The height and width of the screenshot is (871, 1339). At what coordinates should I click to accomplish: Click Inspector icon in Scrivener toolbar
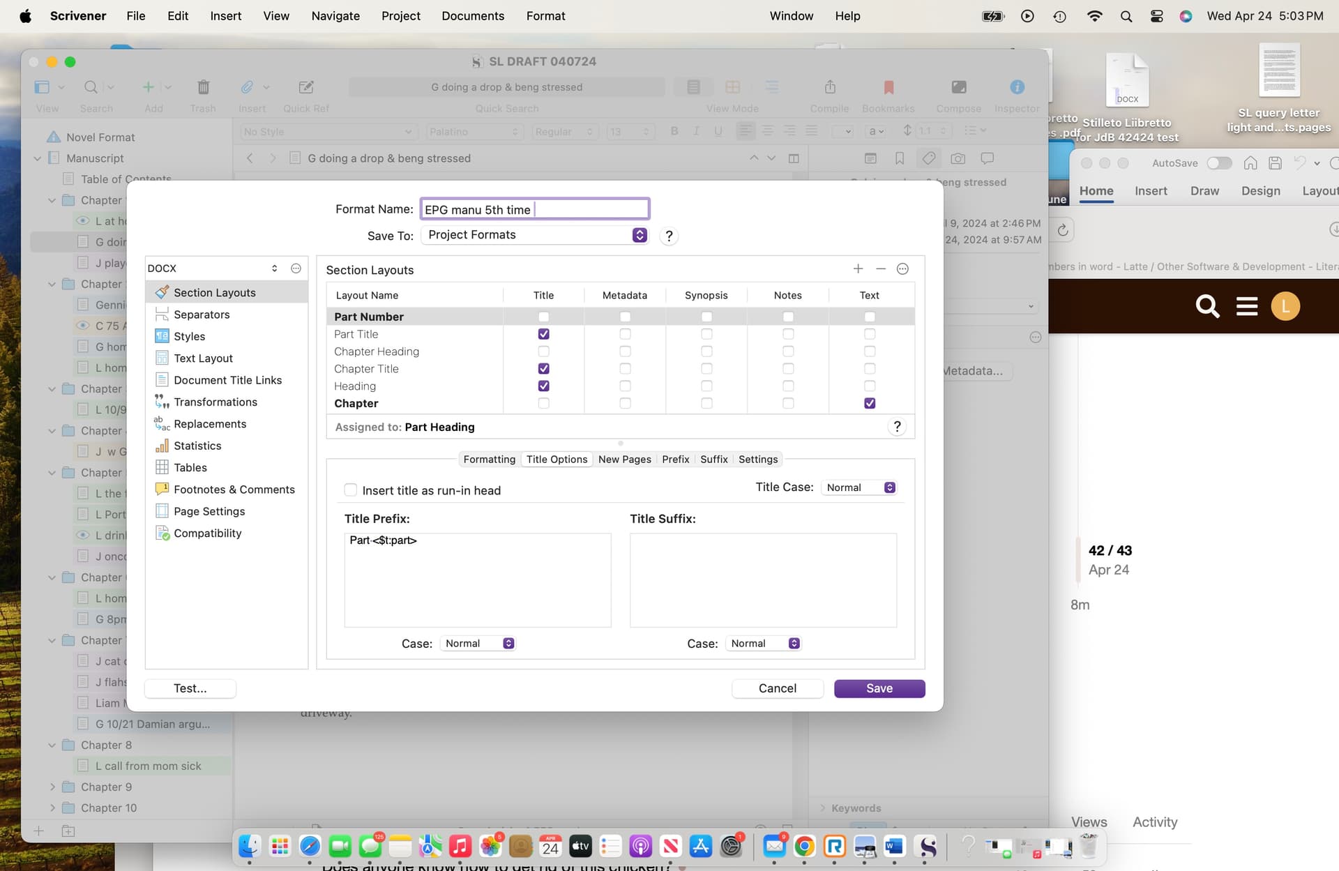pos(1017,87)
